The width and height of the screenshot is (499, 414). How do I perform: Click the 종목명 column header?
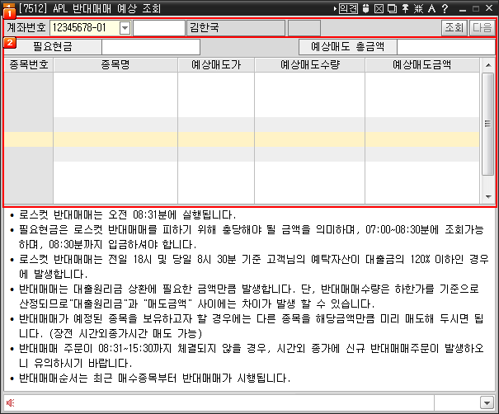pyautogui.click(x=115, y=65)
